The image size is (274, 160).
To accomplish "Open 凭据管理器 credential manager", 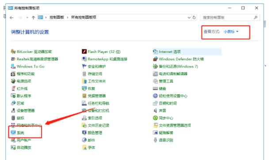I will 94,96.
